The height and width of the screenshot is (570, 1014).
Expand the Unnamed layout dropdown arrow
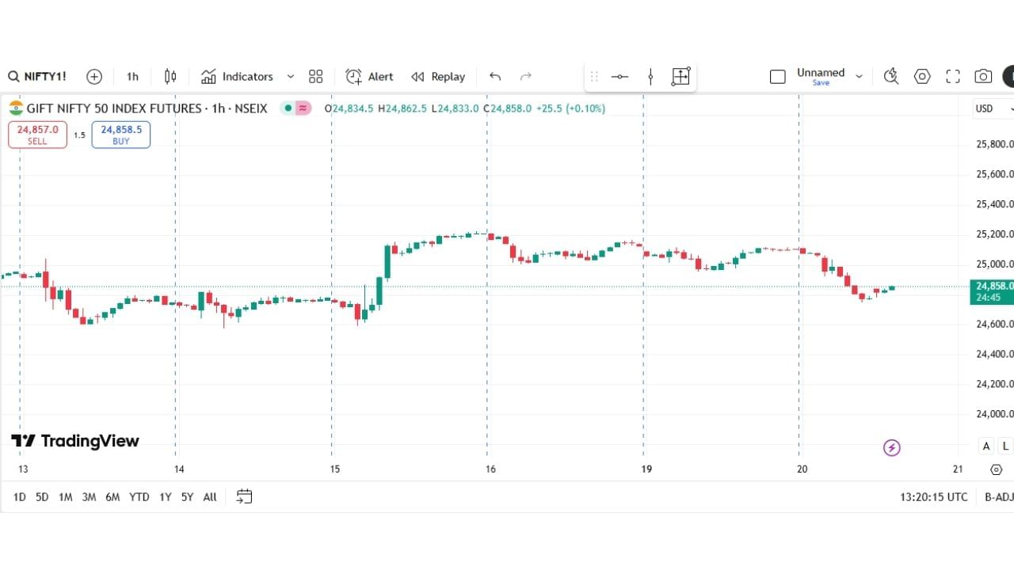(859, 77)
